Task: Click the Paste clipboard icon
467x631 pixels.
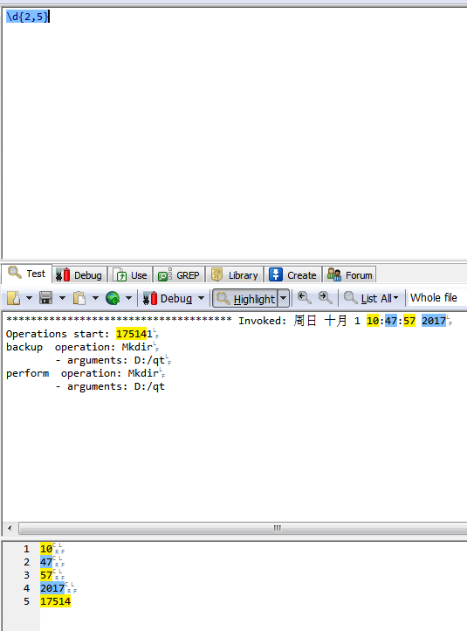Action: coord(79,298)
